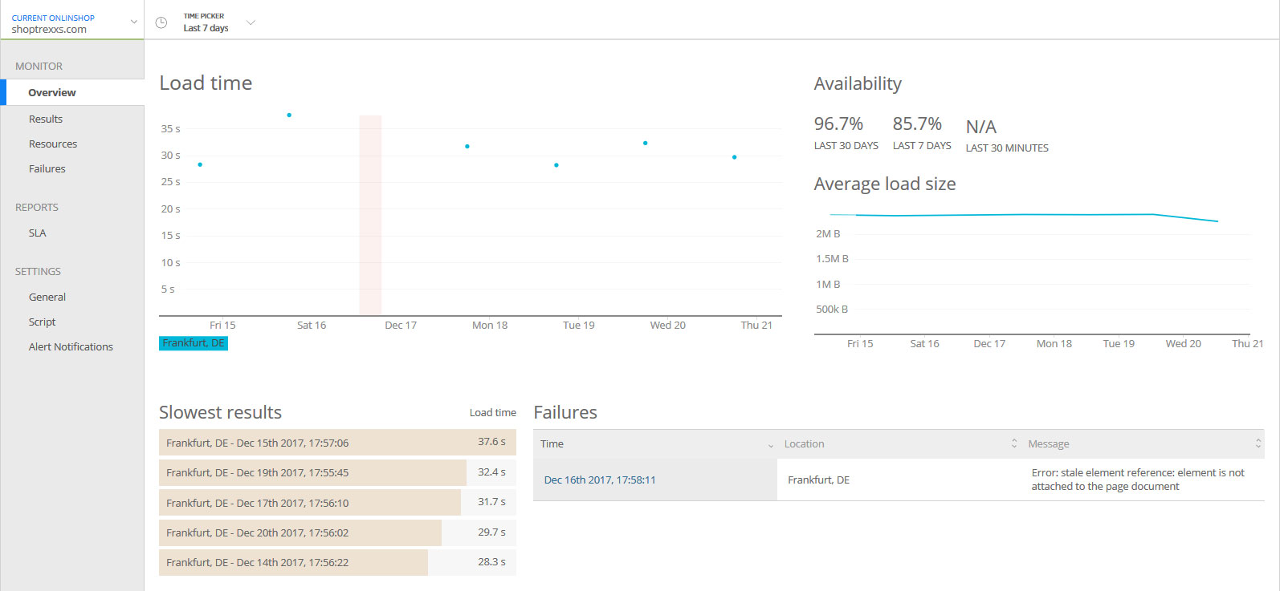Select Overview in the Monitor menu
Image resolution: width=1280 pixels, height=591 pixels.
52,93
